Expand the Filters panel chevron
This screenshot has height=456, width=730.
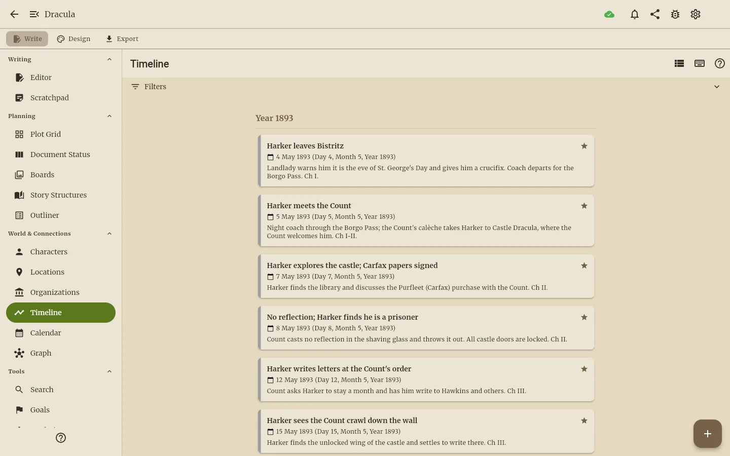(717, 87)
